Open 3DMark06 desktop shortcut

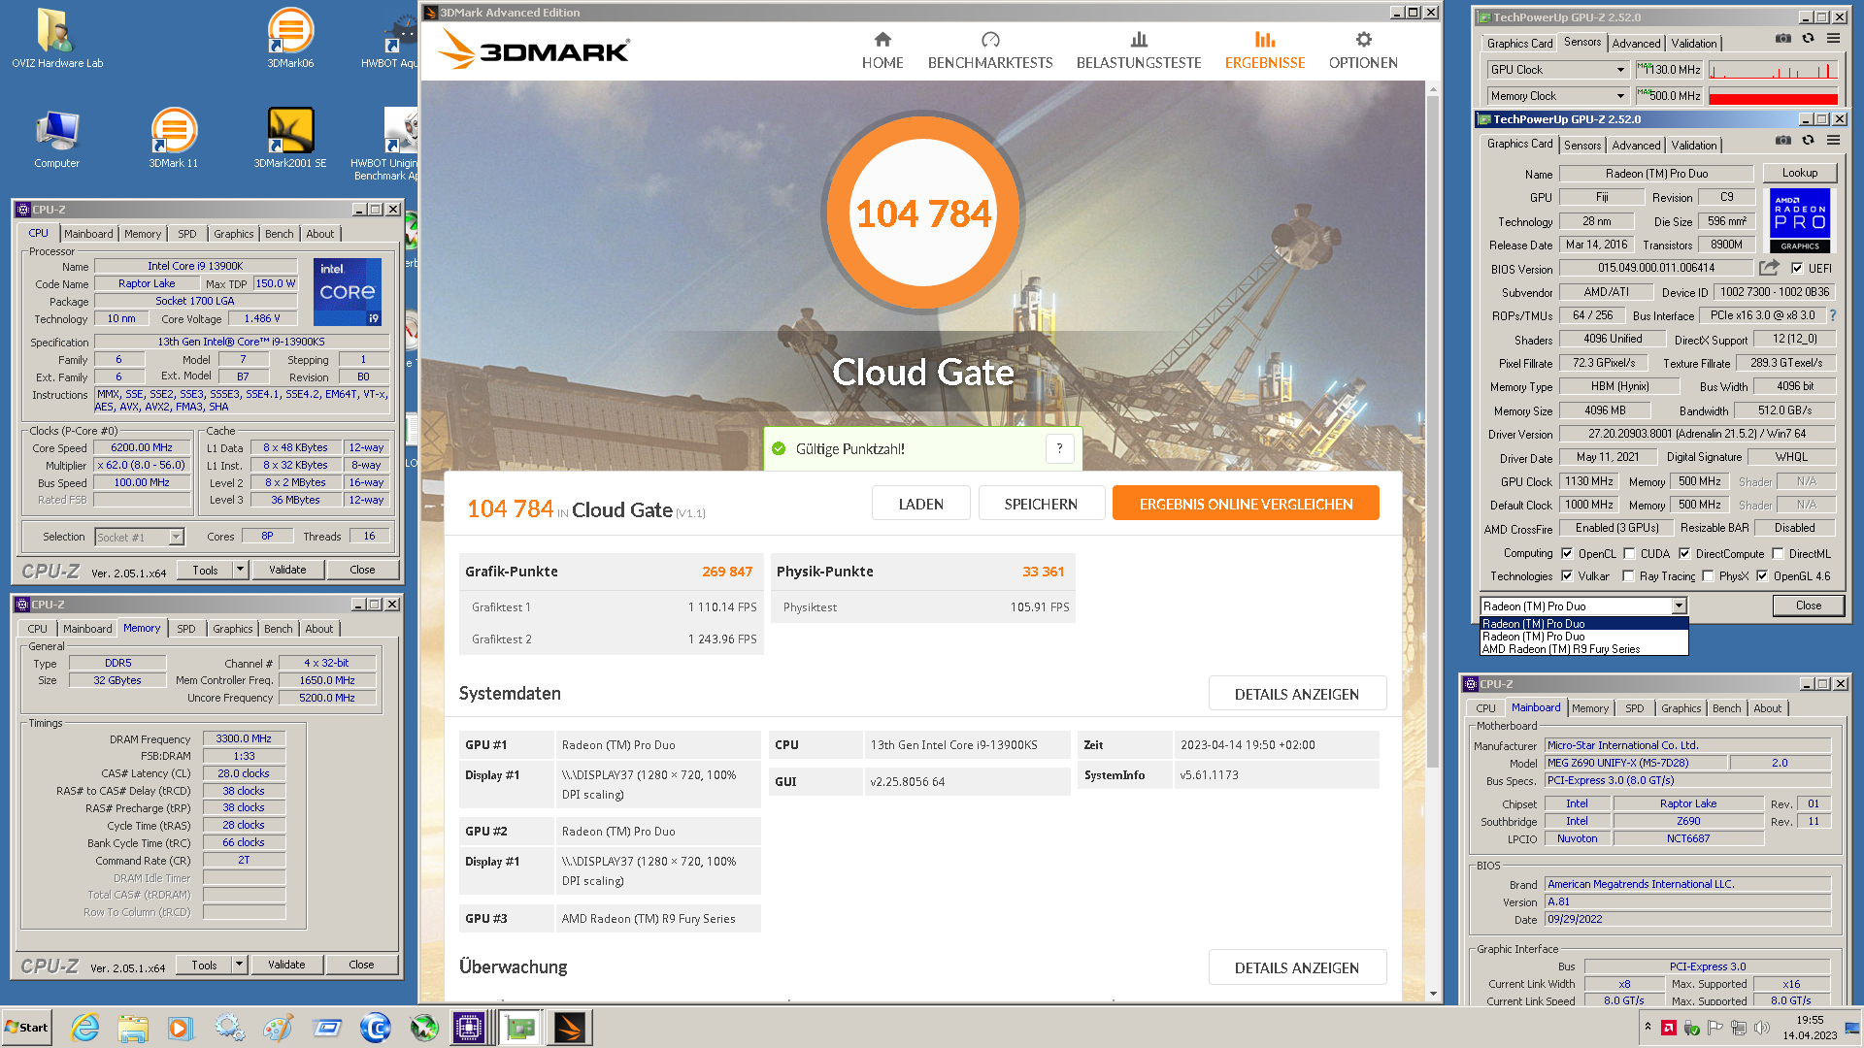[x=290, y=39]
